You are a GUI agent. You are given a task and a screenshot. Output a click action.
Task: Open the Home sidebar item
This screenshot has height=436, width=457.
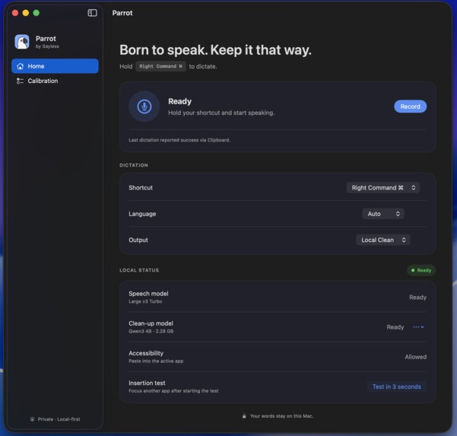[x=55, y=66]
